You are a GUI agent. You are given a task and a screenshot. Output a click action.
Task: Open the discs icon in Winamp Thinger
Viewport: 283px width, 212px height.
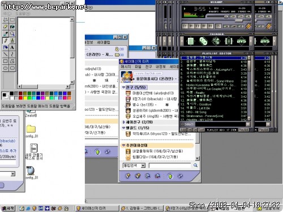click(x=203, y=41)
